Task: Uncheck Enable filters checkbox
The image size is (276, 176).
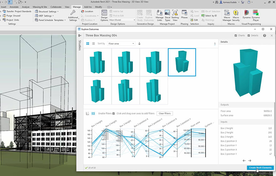Action: [x=114, y=113]
